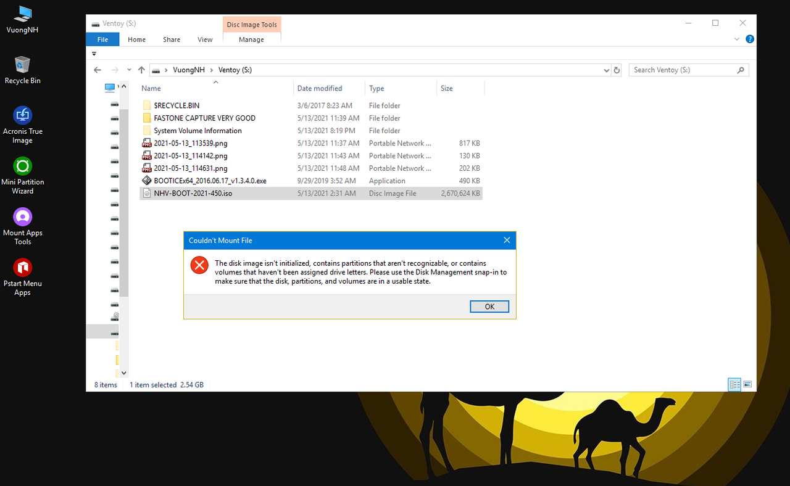Open Quick Access Toolbar customize dropdown

pos(94,54)
